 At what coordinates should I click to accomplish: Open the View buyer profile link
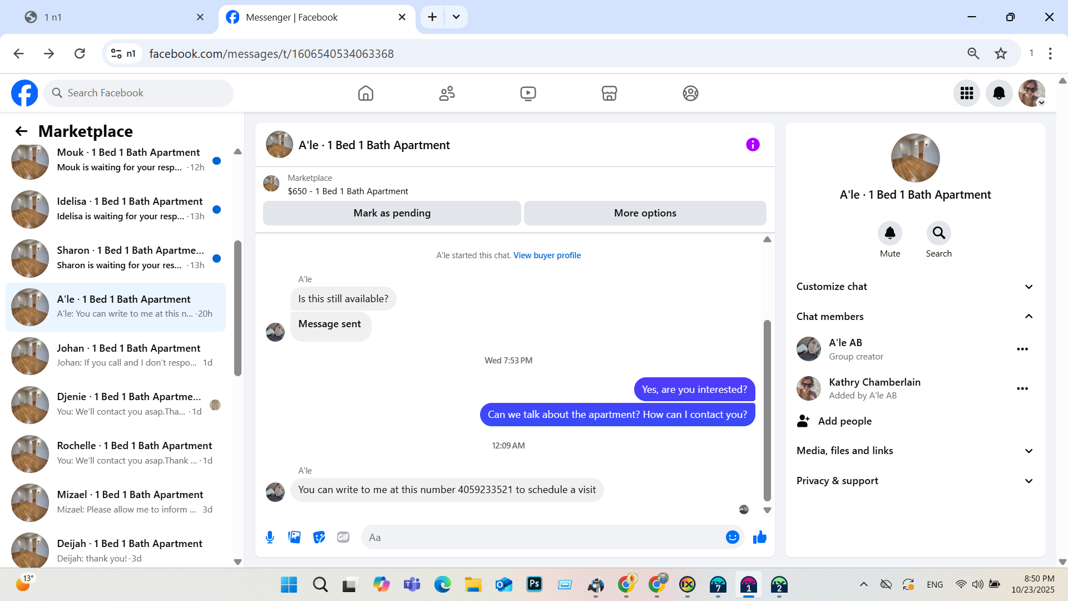click(547, 255)
